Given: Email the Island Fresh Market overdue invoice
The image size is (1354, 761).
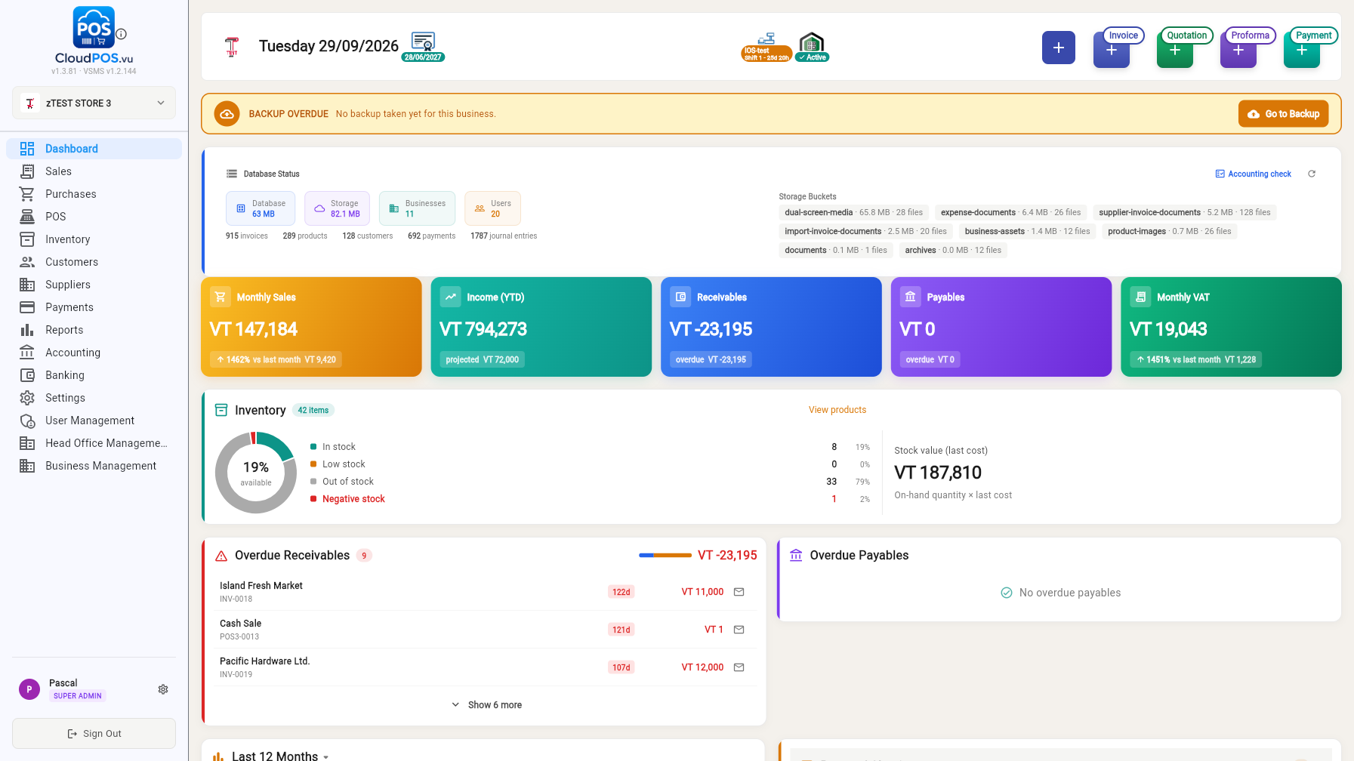Looking at the screenshot, I should point(739,592).
